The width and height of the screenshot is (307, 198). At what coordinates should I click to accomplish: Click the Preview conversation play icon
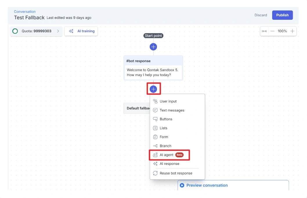182,185
